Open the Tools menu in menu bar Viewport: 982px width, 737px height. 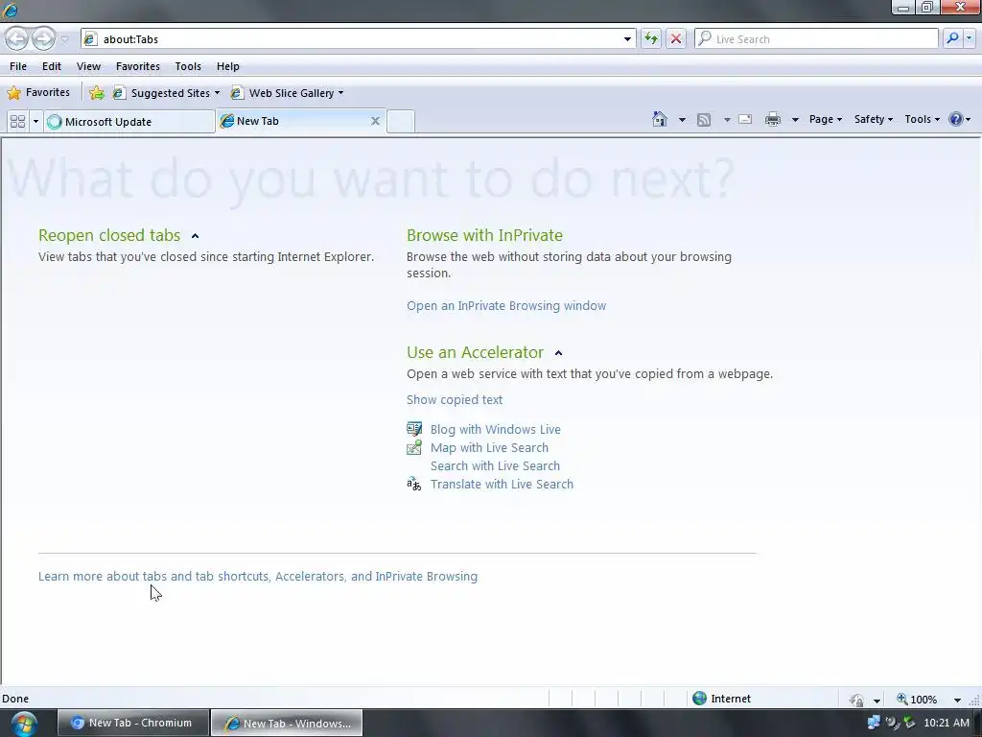(x=188, y=66)
